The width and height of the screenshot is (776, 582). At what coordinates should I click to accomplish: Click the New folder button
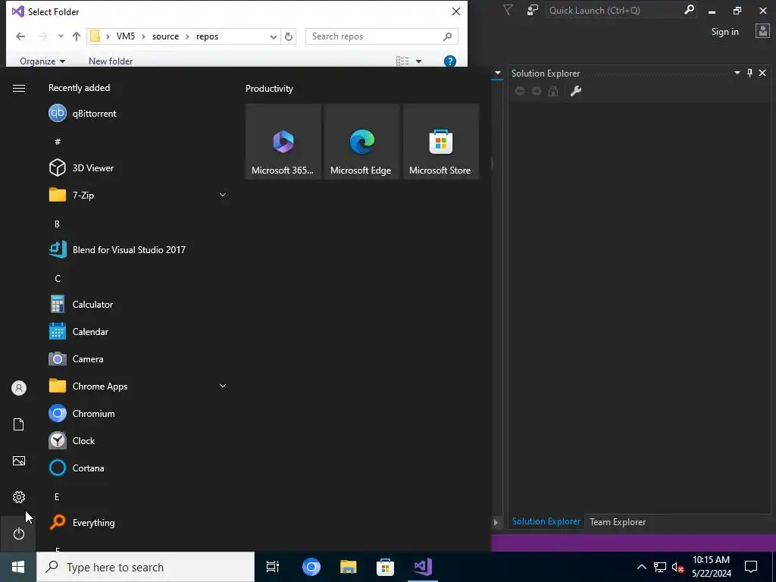(x=111, y=61)
